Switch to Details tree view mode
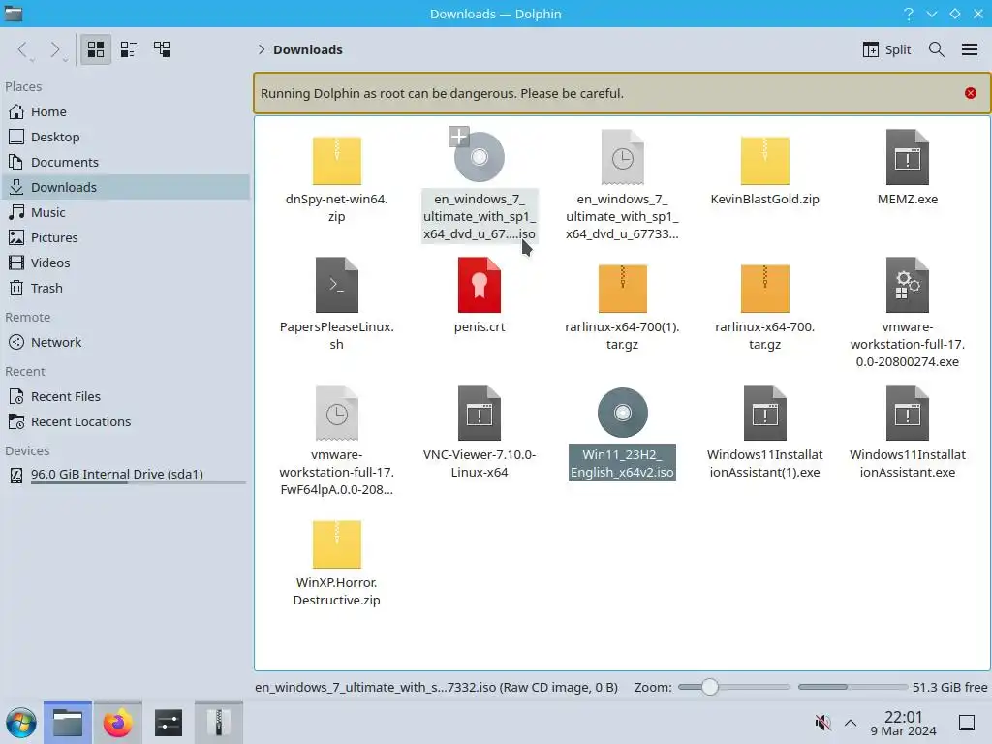This screenshot has width=992, height=744. coord(162,49)
